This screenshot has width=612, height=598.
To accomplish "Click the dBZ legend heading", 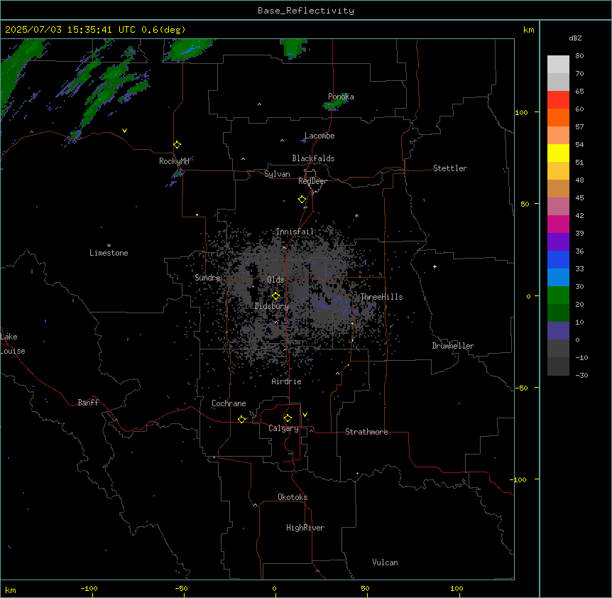I will pyautogui.click(x=575, y=38).
